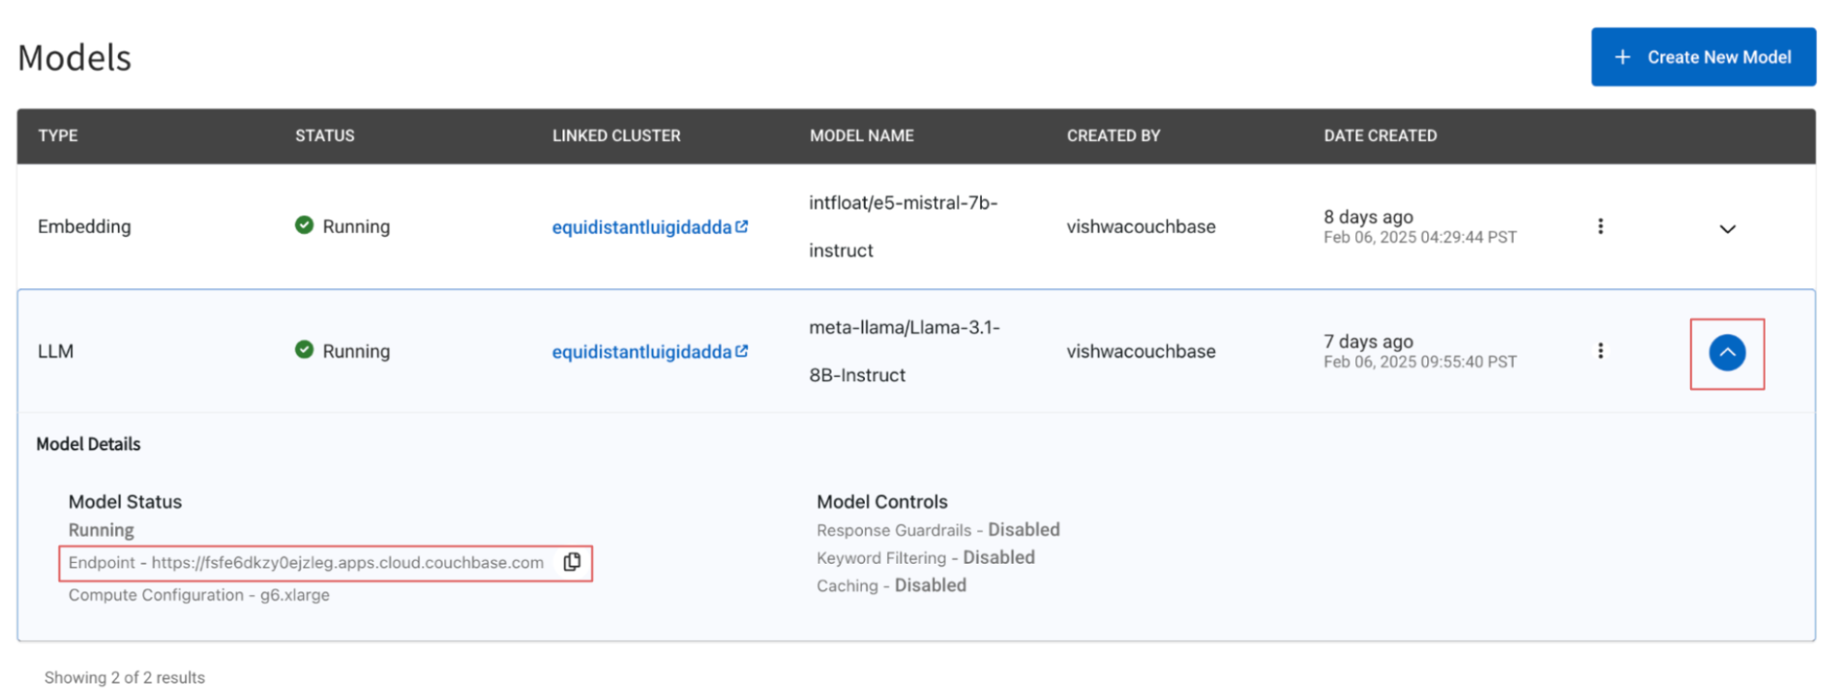Screen dimensions: 1843x700
Task: Copy the model endpoint URL
Action: pyautogui.click(x=572, y=562)
